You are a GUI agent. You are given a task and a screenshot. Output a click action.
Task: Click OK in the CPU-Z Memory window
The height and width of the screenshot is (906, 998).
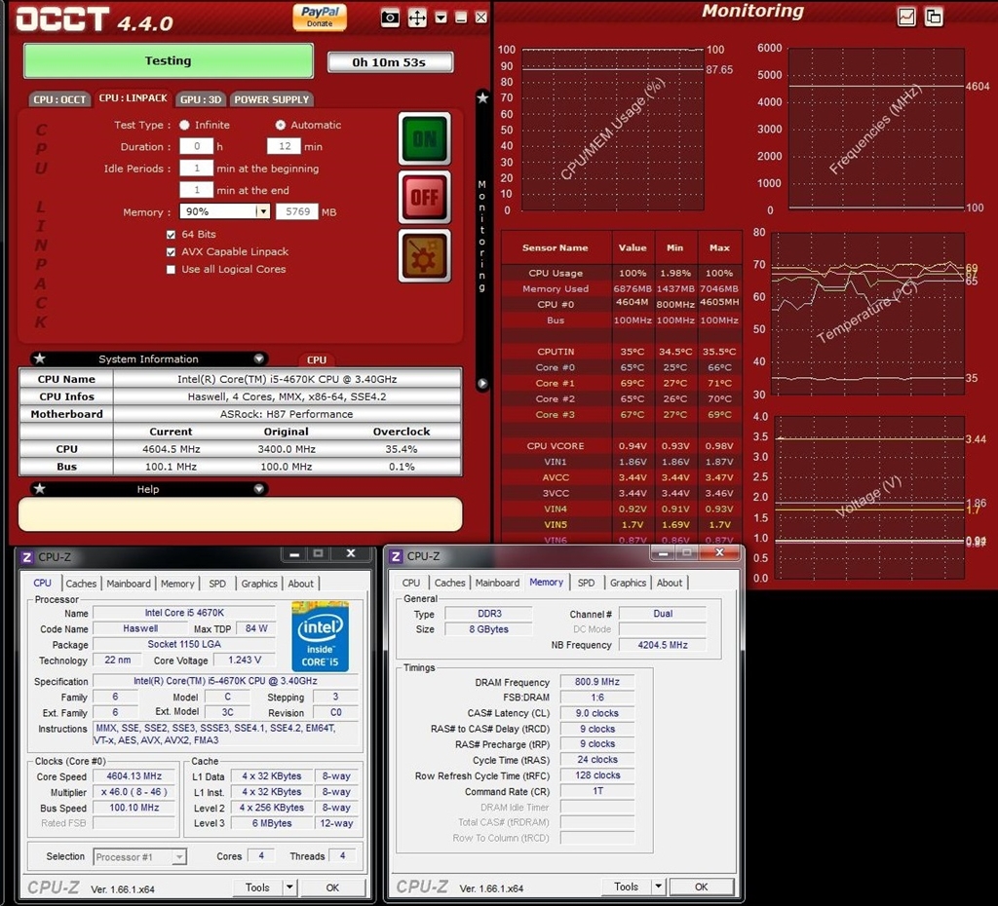click(702, 887)
